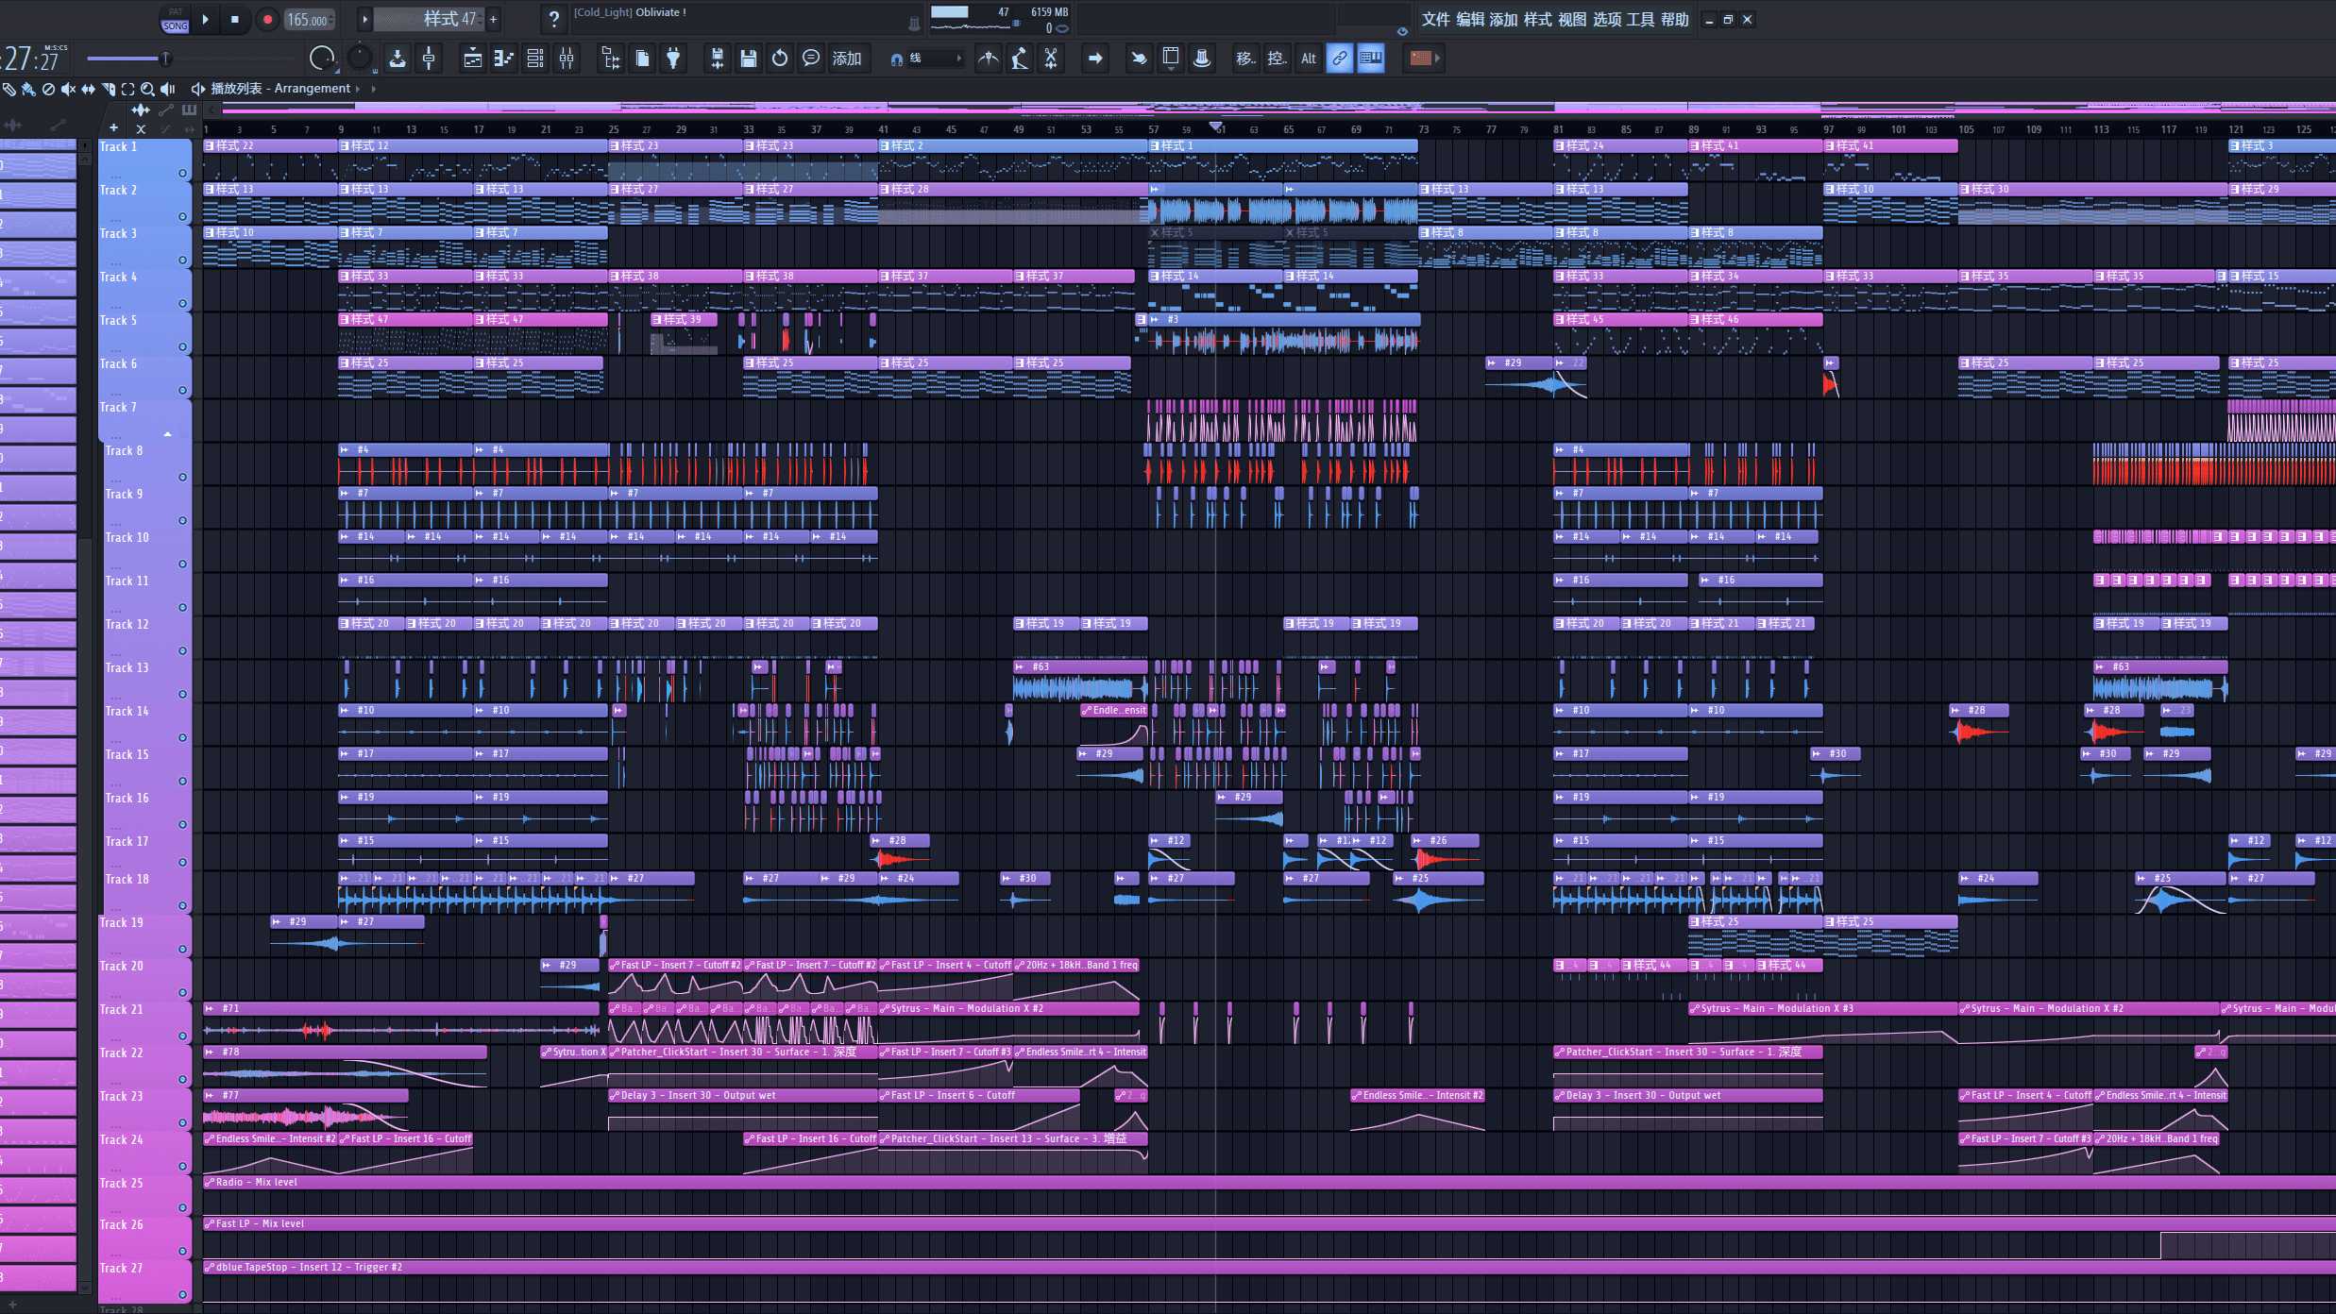
Task: Toggle mute switch on Track 12
Action: (x=182, y=651)
